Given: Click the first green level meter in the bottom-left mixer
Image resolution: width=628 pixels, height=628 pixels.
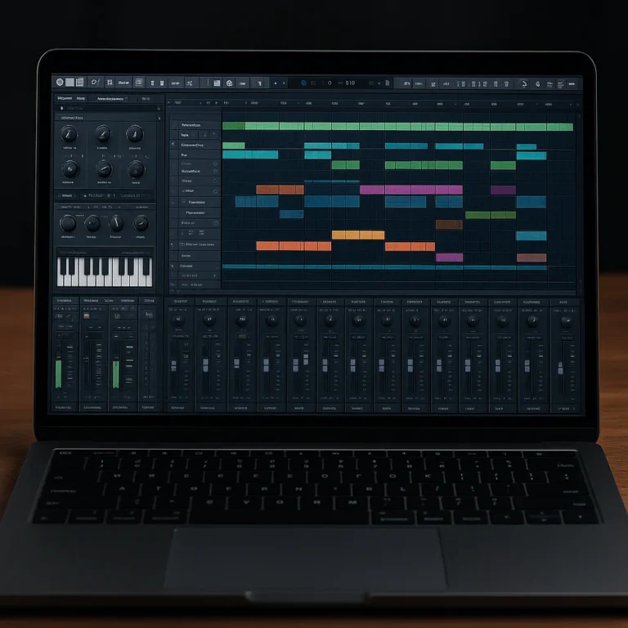Looking at the screenshot, I should 59,373.
